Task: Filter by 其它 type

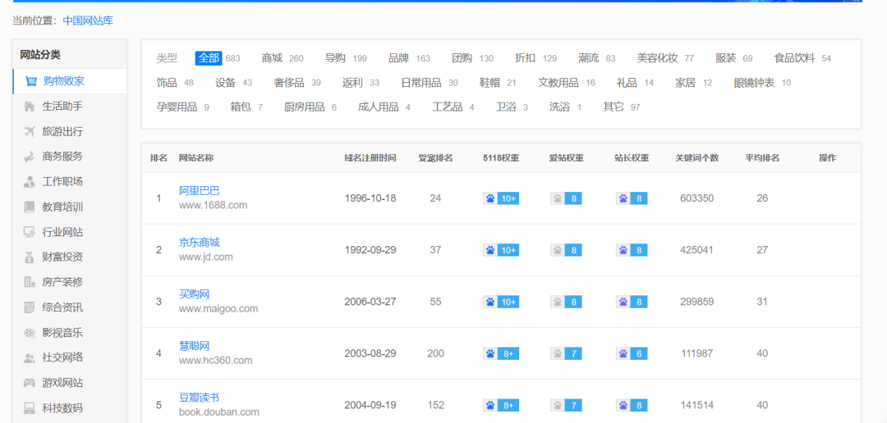Action: pyautogui.click(x=614, y=107)
